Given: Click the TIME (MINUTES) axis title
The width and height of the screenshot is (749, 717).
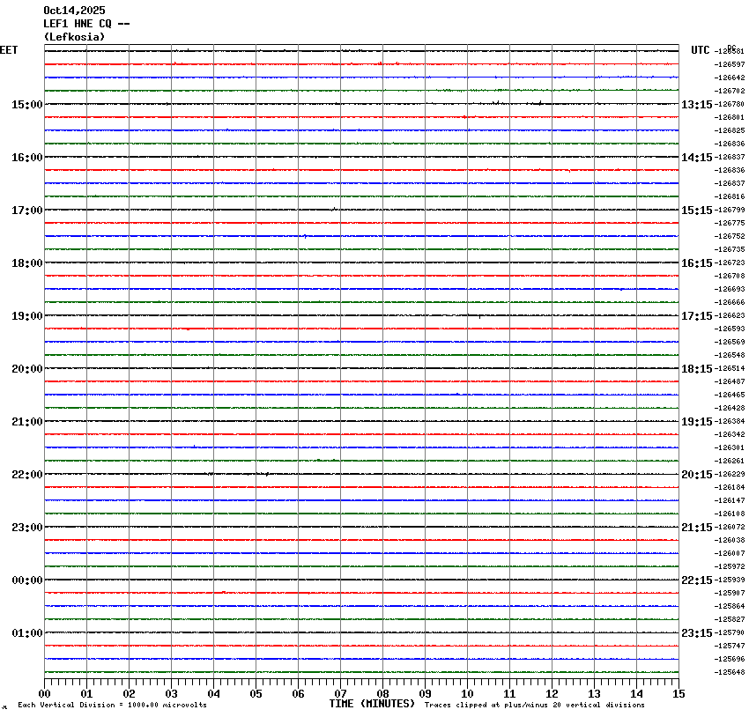Looking at the screenshot, I should (x=371, y=704).
